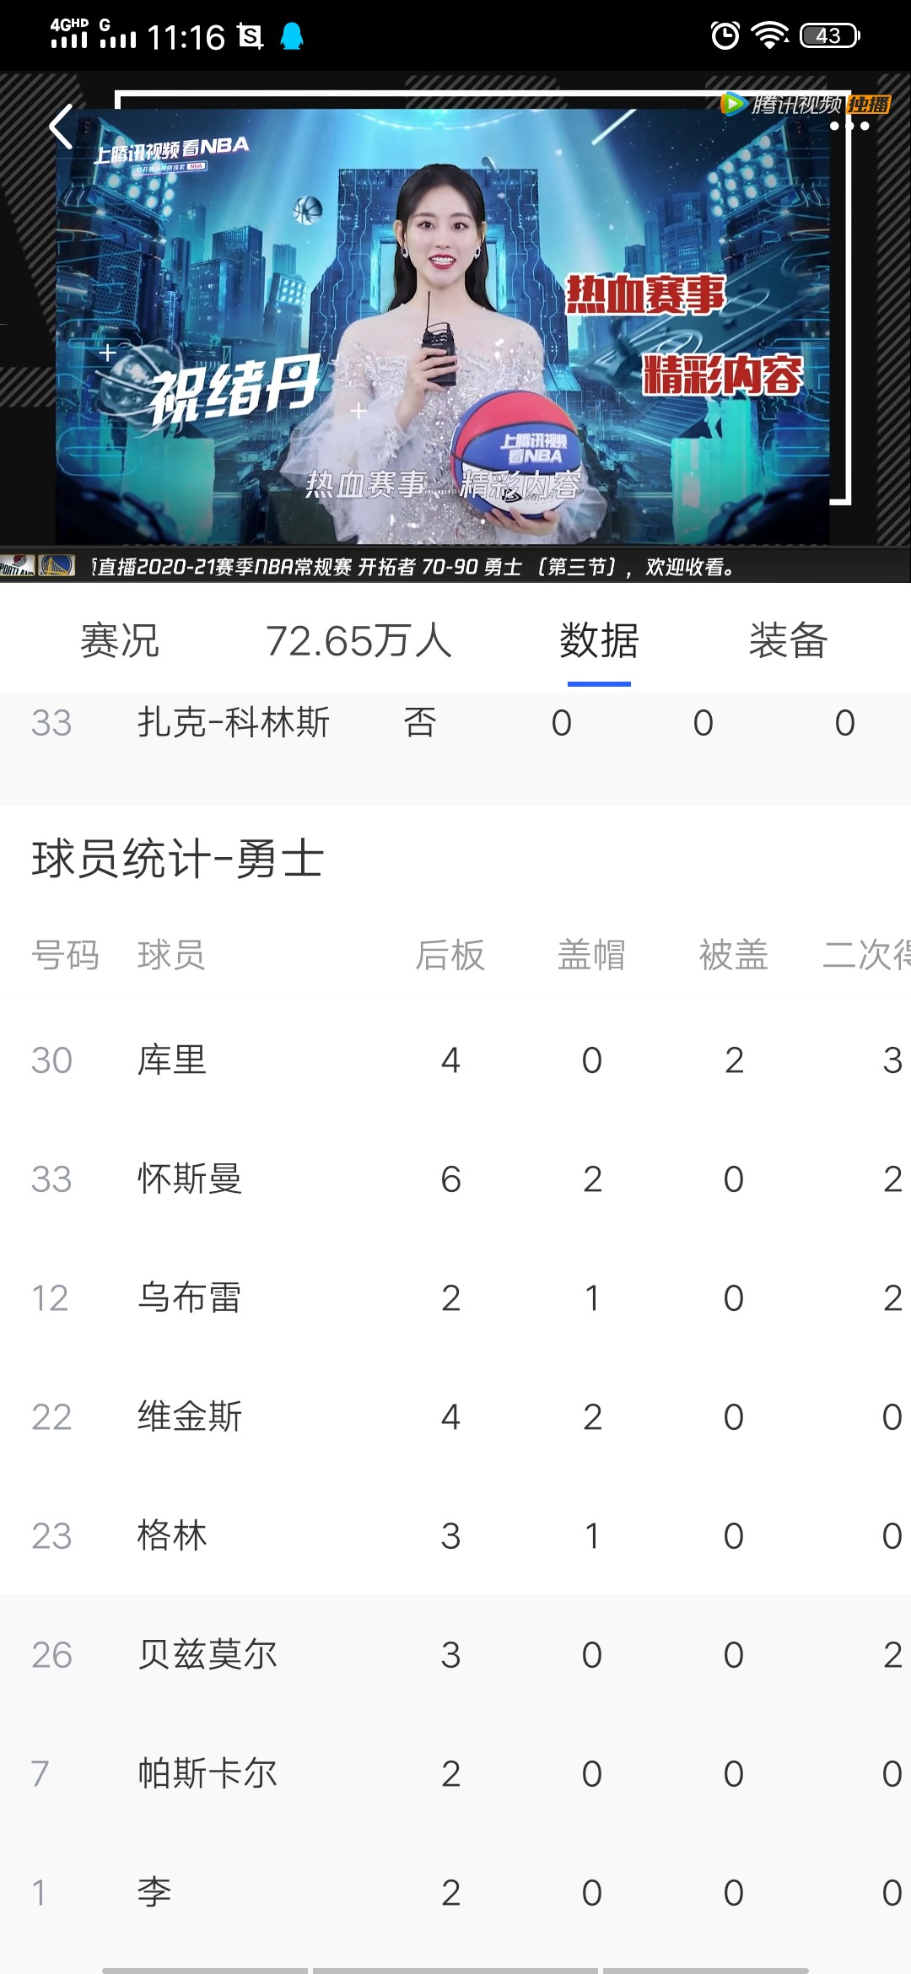Tap the team logos in ticker bar
Screen dimensions: 911x1974
38,565
